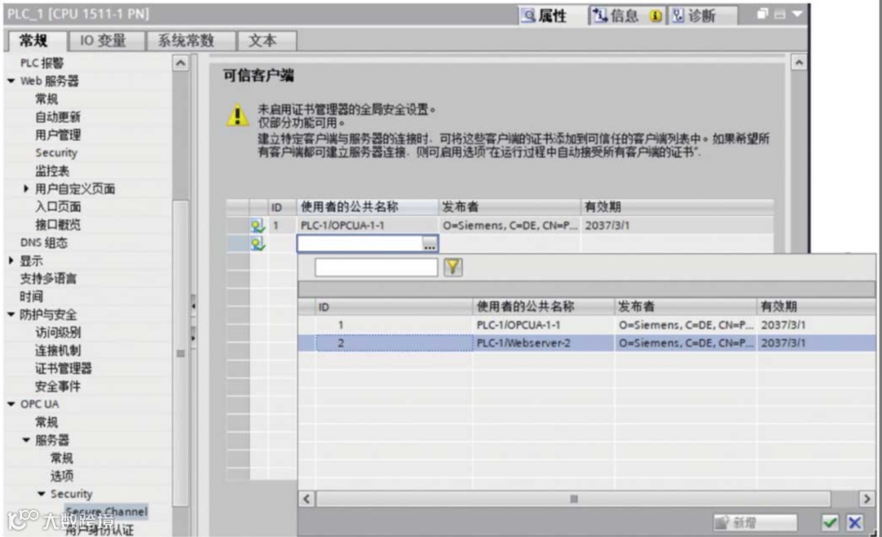Confirm selection with the green checkmark
Image resolution: width=882 pixels, height=537 pixels.
tap(830, 522)
